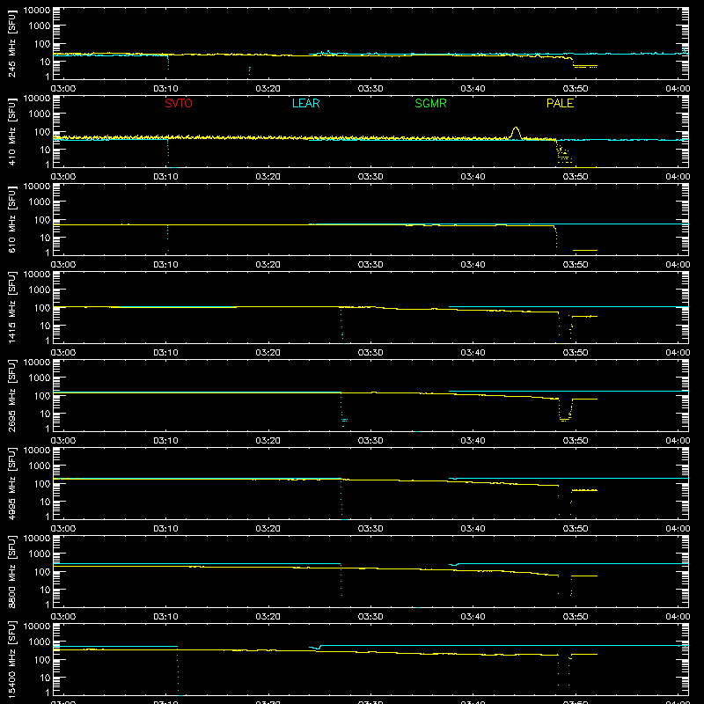Screen dimensions: 704x704
Task: Click the 1415 MHz [SFU] axis label
Action: (12, 308)
